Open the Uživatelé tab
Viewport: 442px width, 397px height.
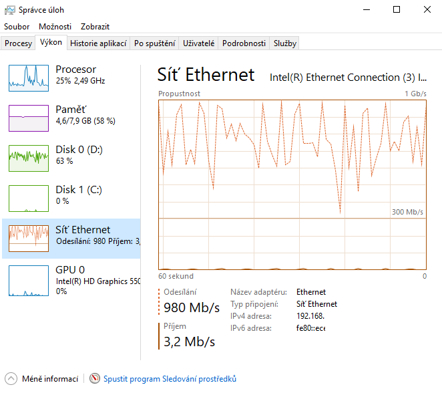(198, 43)
